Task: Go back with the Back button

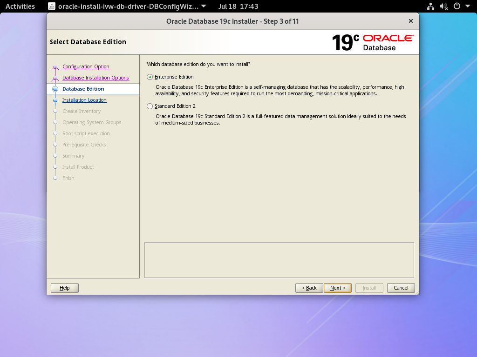Action: pos(309,288)
